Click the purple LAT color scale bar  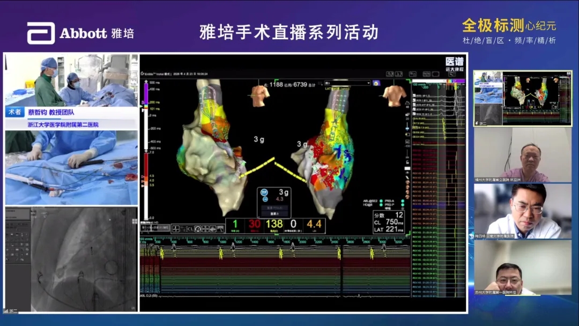pos(144,93)
